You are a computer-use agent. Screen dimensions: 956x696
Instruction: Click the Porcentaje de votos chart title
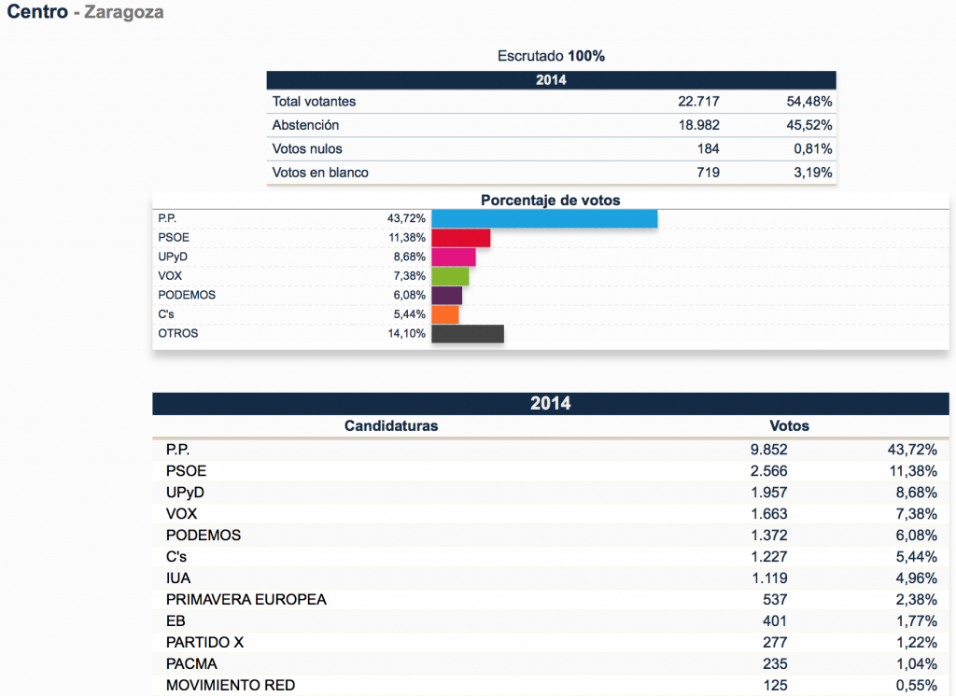pos(550,201)
